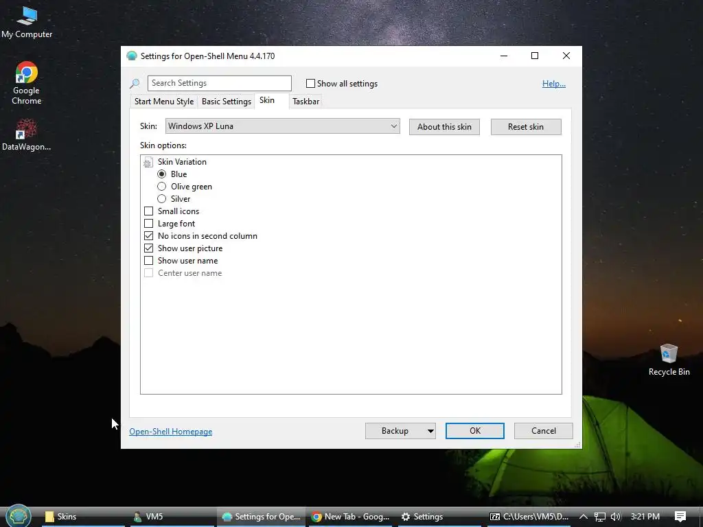Switch to Taskbar tab
The image size is (703, 527).
(306, 102)
